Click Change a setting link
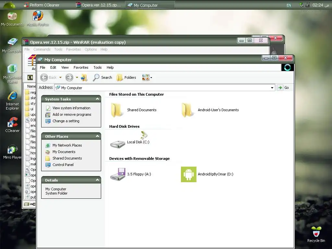 (x=66, y=121)
